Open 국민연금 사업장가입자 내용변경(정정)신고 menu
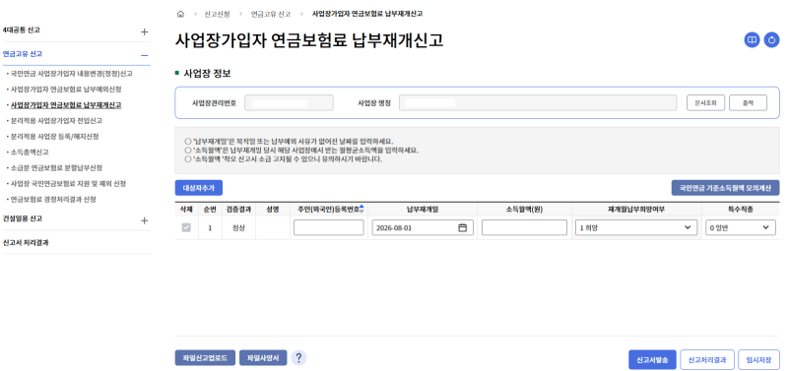The image size is (788, 371). tap(71, 74)
